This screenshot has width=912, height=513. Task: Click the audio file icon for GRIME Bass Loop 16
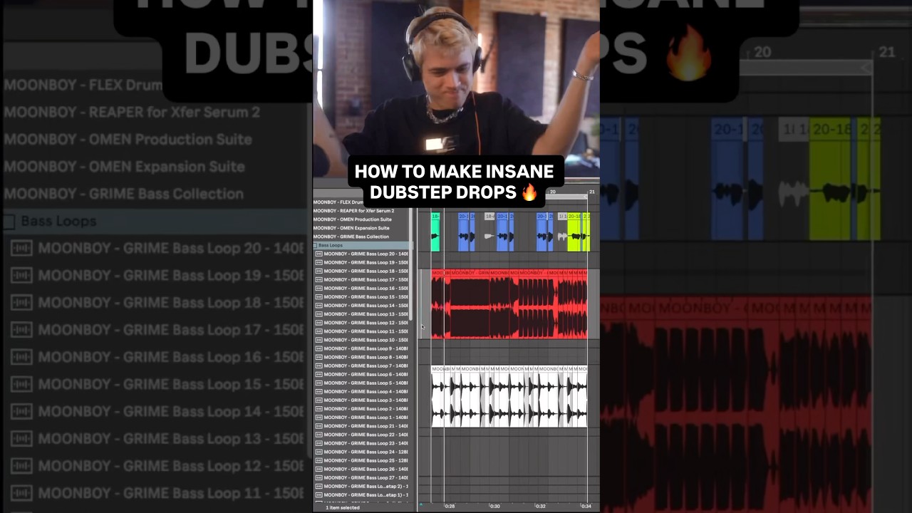pos(318,288)
